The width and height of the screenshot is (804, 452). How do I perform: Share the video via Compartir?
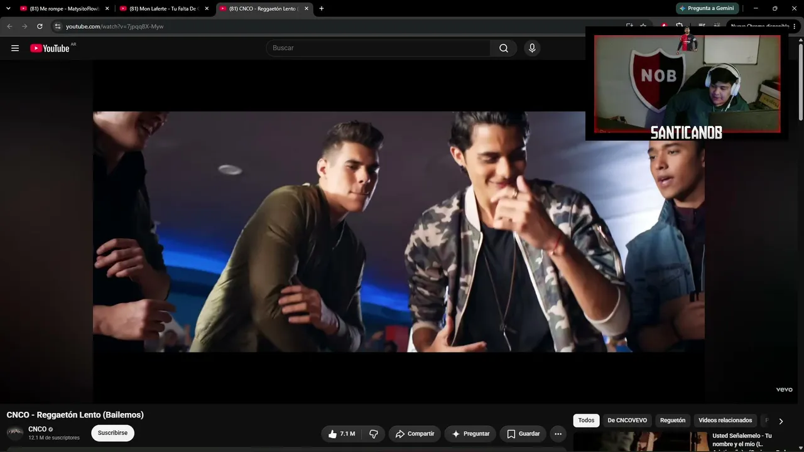415,434
